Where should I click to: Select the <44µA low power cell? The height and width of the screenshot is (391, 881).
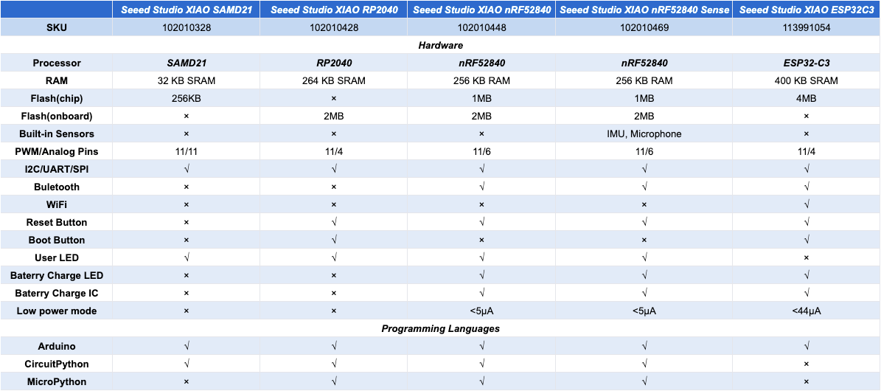[807, 311]
